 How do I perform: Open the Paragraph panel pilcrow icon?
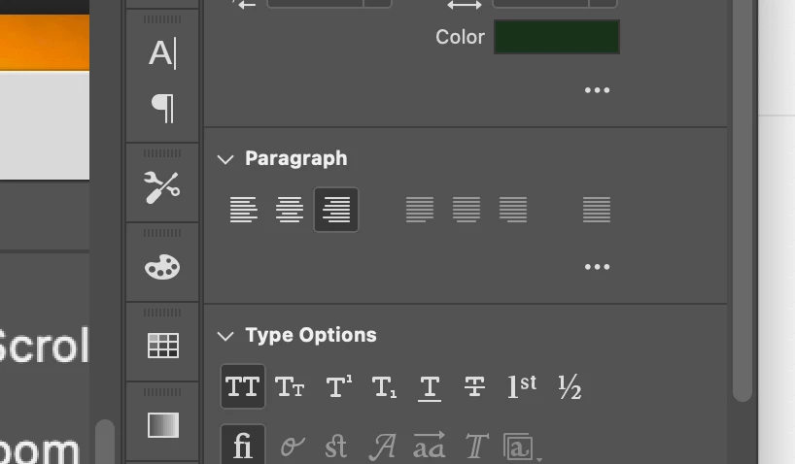162,107
